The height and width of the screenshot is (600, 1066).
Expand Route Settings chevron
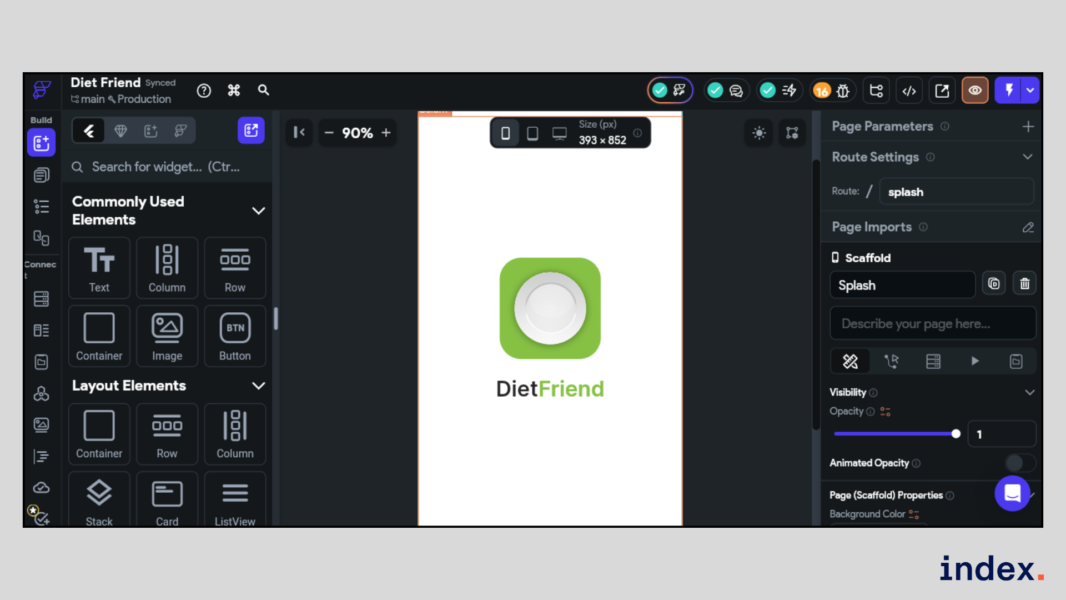tap(1028, 157)
